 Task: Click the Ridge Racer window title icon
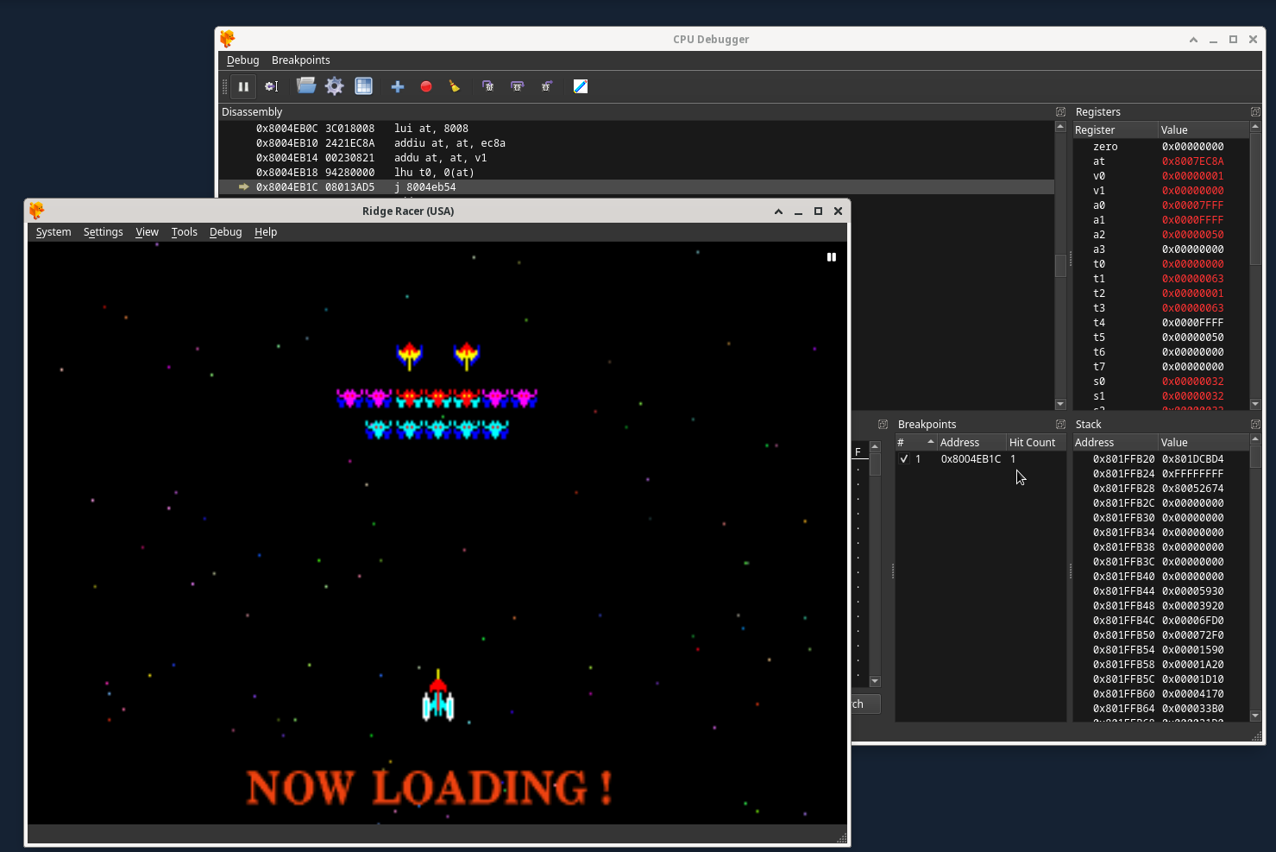click(36, 211)
